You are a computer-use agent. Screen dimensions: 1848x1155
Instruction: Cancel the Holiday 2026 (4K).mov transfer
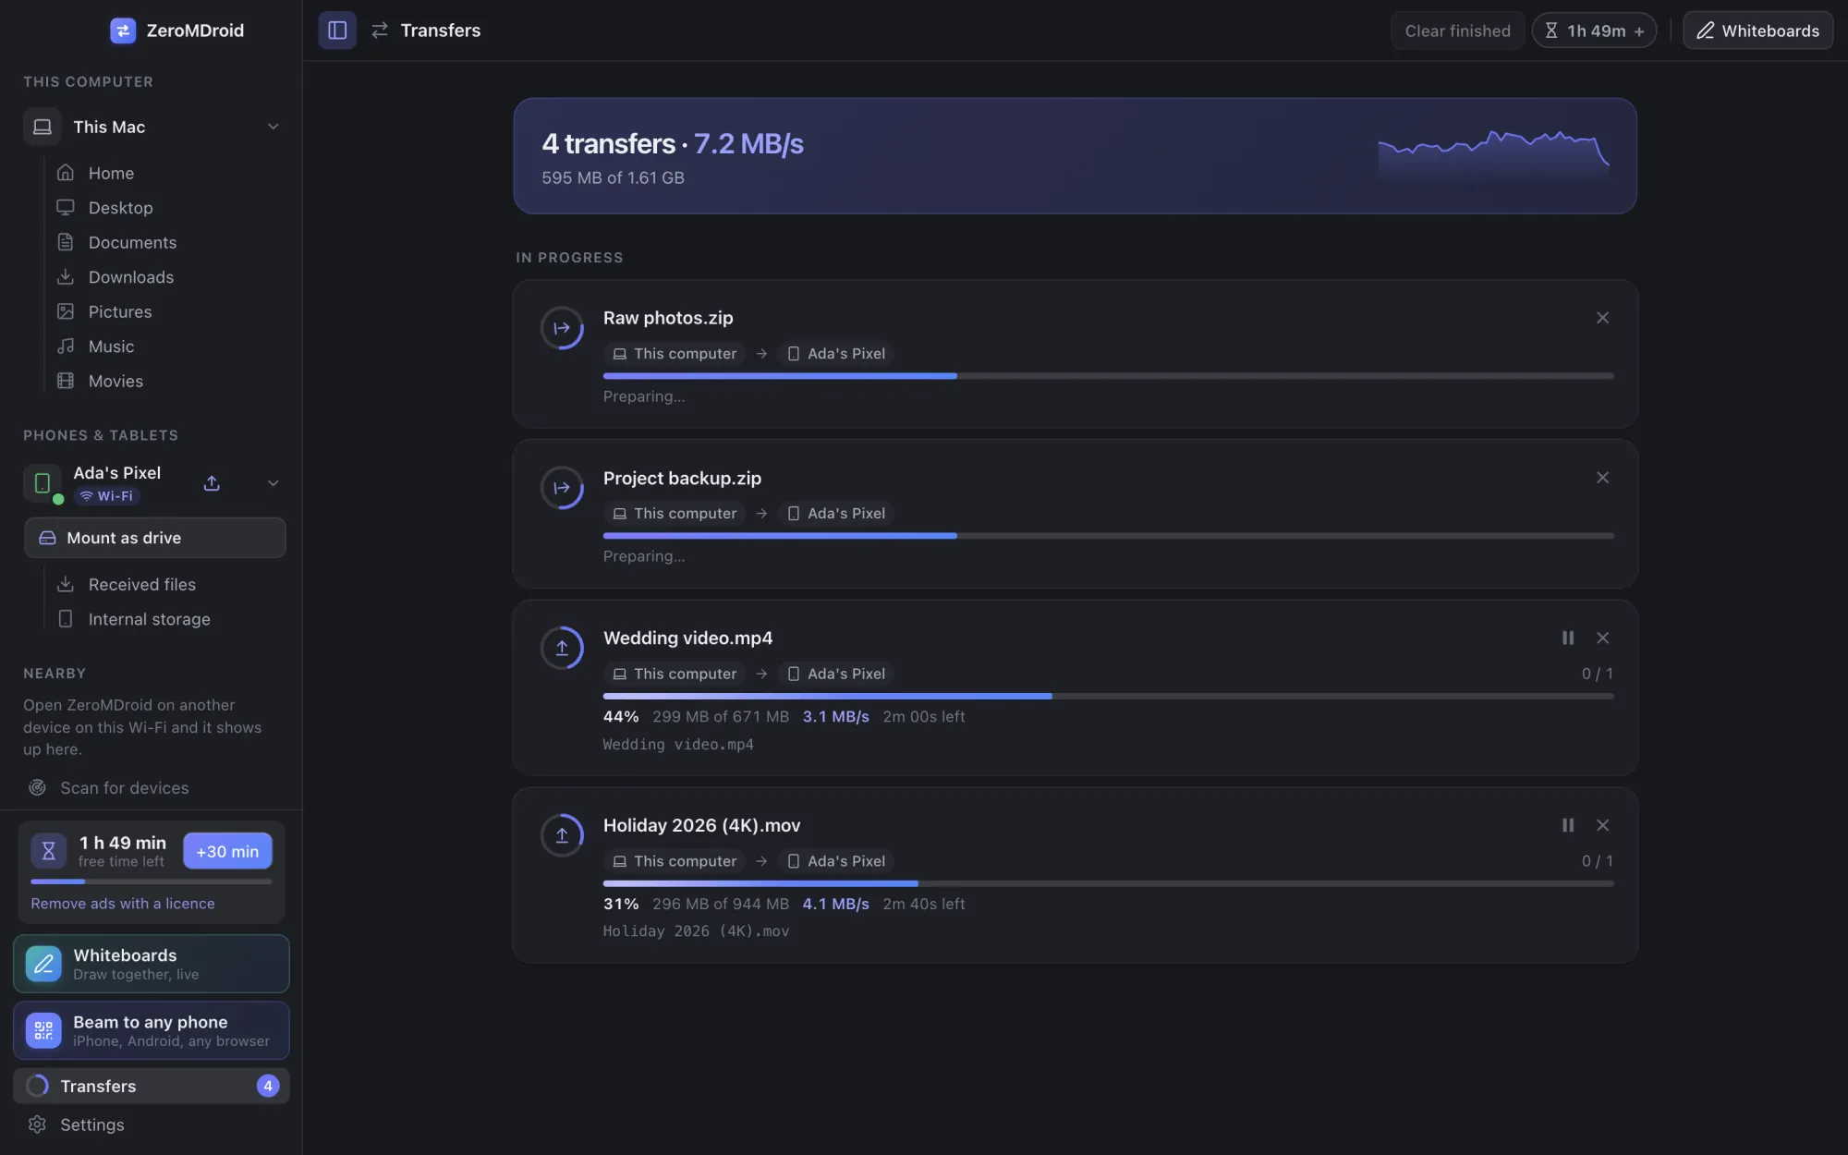pos(1602,825)
